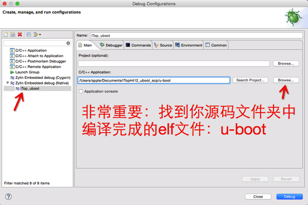Switch to the Environment tab
308x205 pixels.
(x=188, y=45)
